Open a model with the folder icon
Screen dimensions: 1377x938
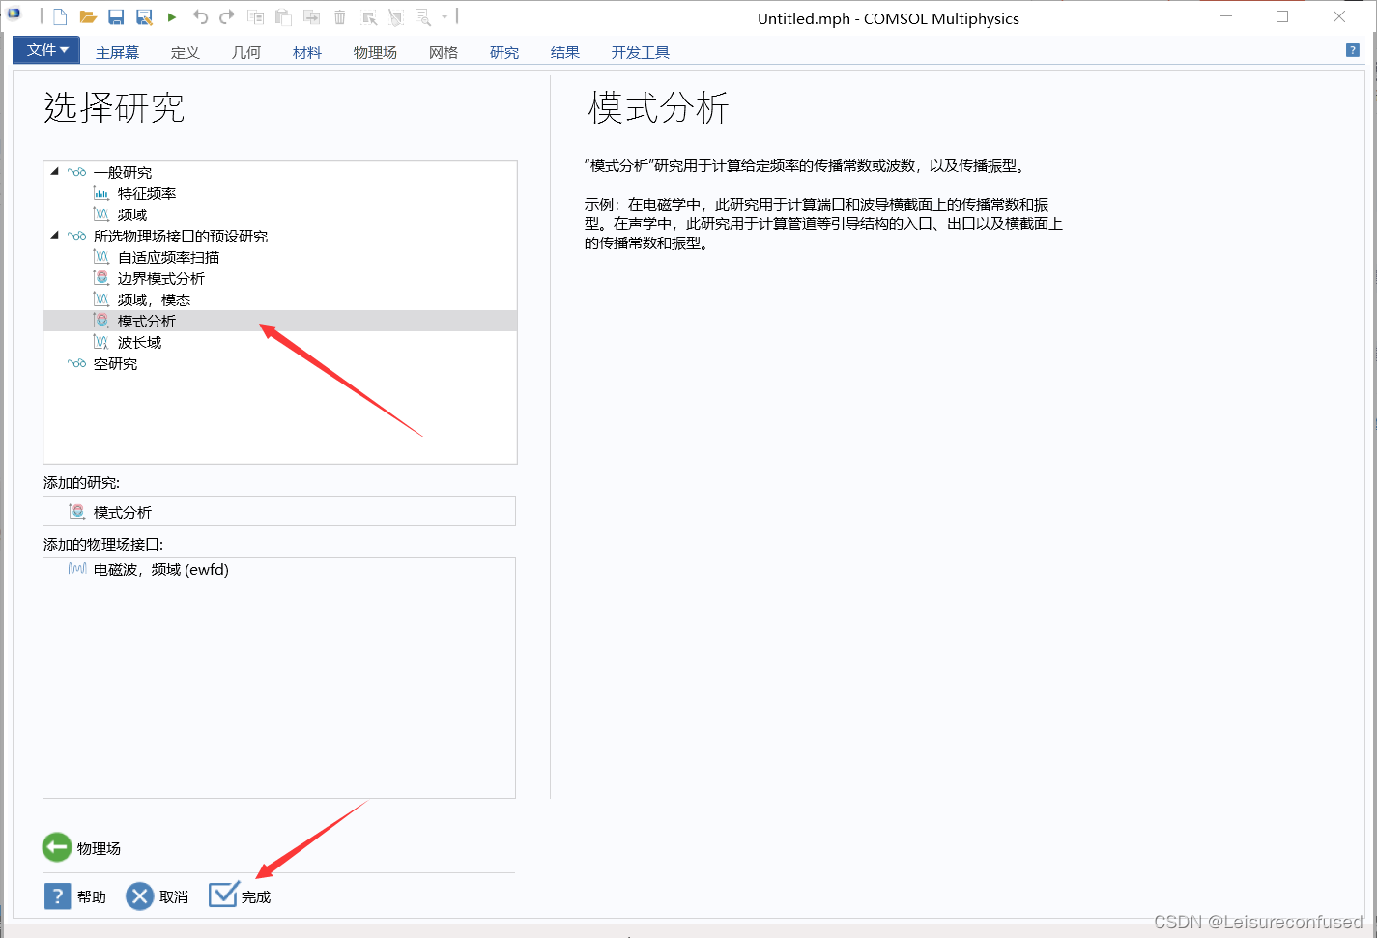(88, 16)
